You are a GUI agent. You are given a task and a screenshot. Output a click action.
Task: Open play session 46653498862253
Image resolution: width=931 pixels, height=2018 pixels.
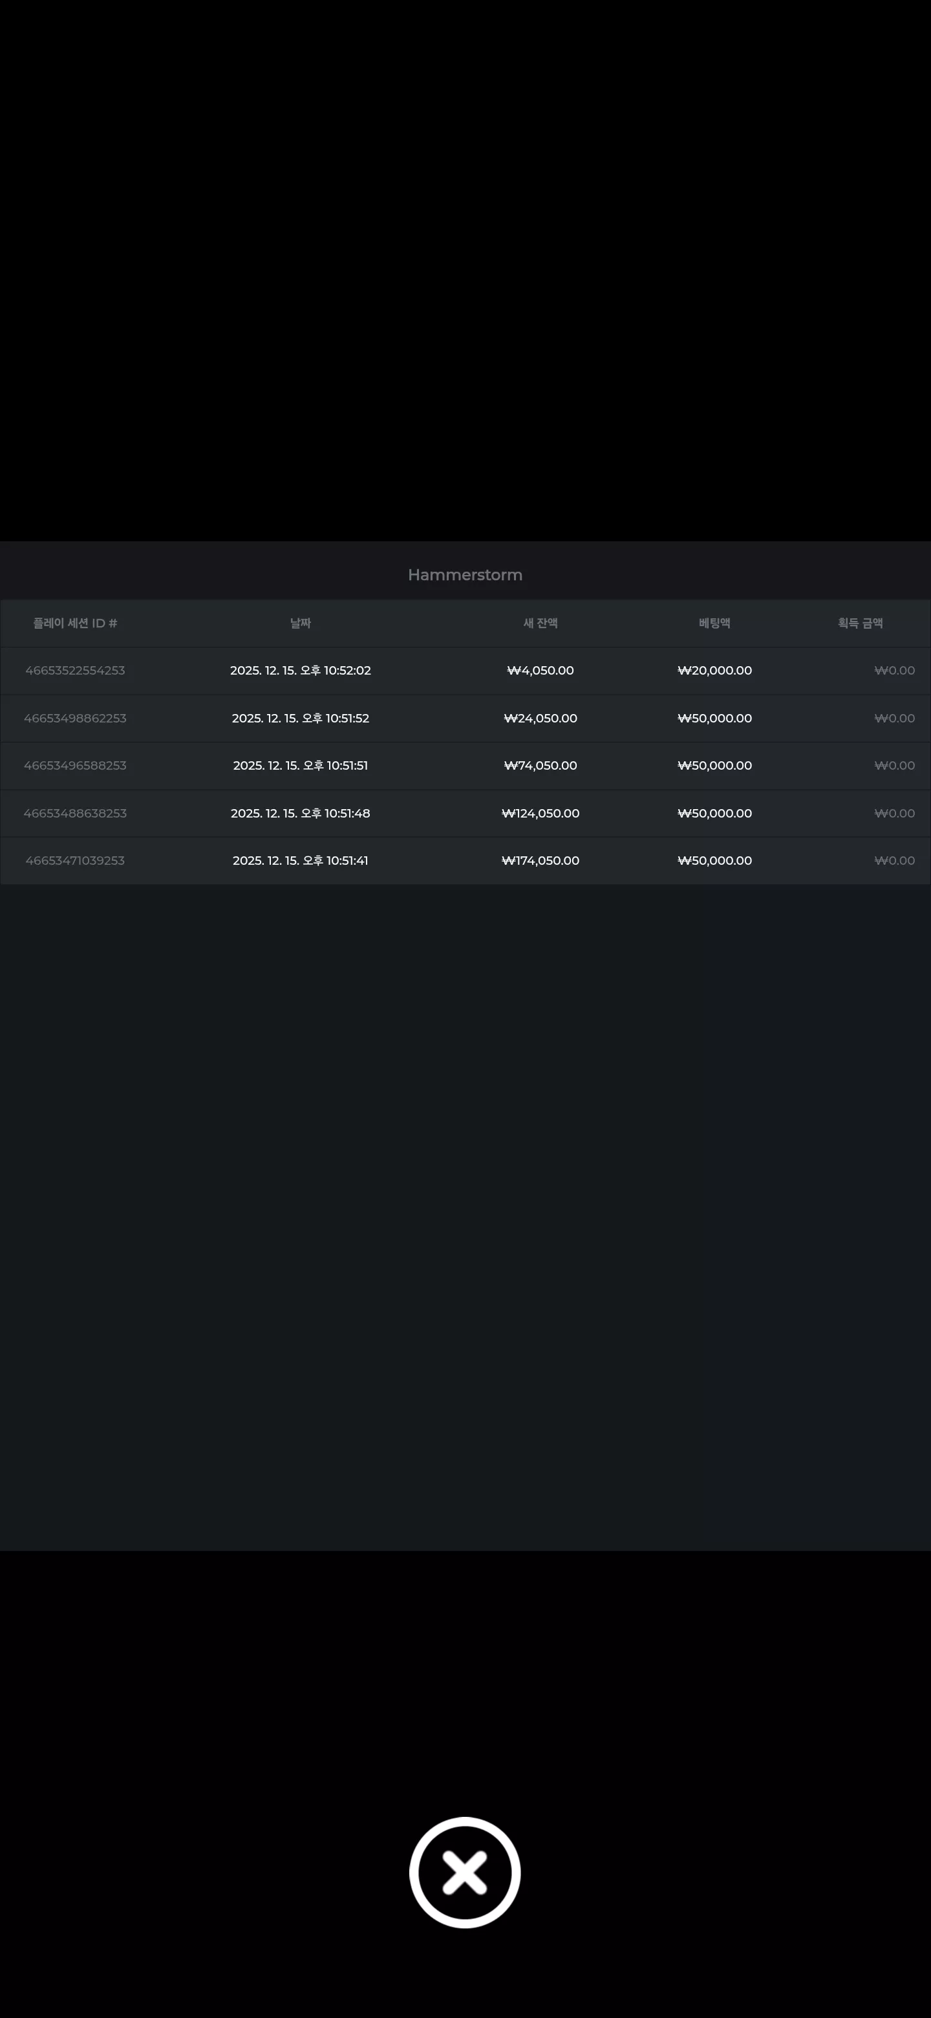[75, 719]
